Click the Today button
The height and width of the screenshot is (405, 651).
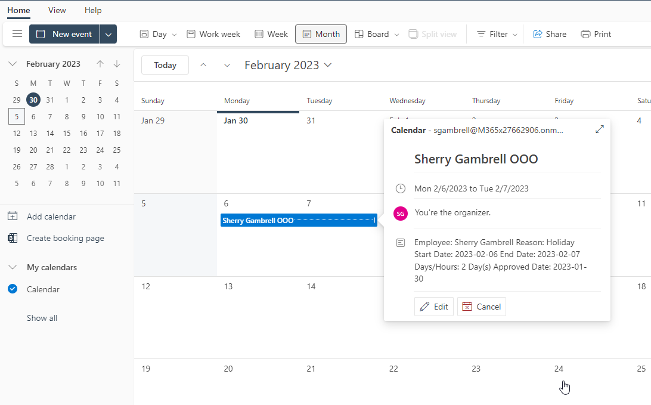tap(165, 65)
